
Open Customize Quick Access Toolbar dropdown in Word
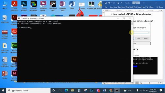coord(121,3)
